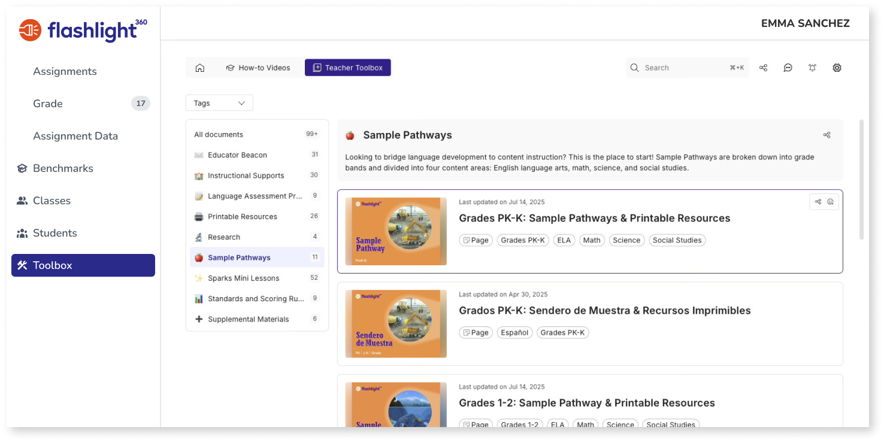The width and height of the screenshot is (884, 442).
Task: Click the Sparks Mini Lessons count 52
Action: [314, 278]
